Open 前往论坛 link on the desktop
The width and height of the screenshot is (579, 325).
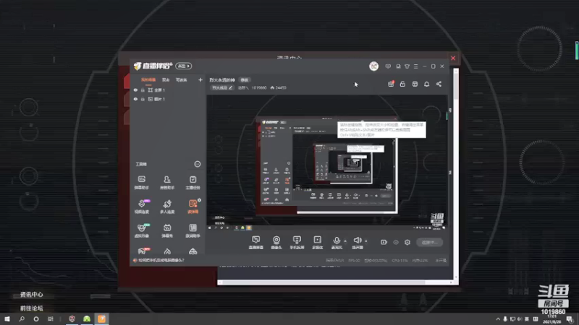point(31,308)
